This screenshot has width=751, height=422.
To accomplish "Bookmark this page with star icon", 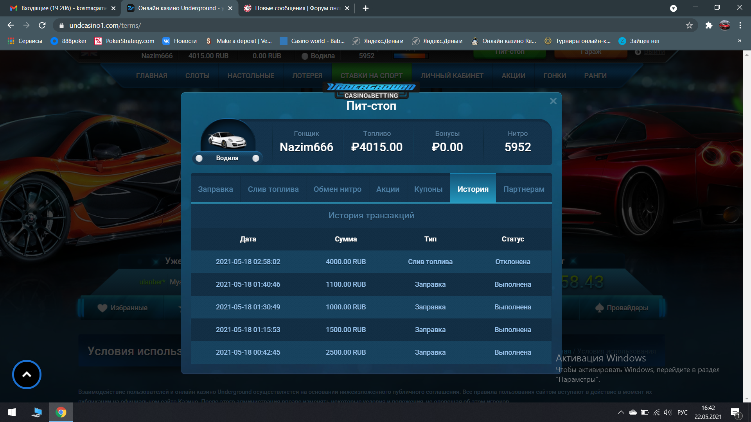I will coord(689,25).
